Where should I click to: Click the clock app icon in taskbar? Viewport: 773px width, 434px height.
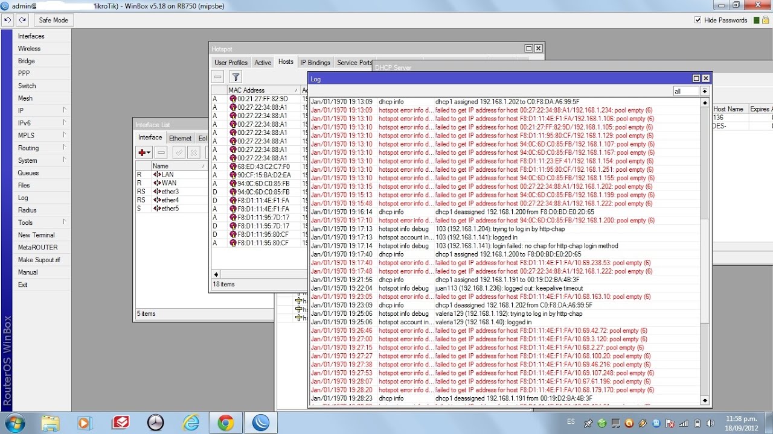156,423
